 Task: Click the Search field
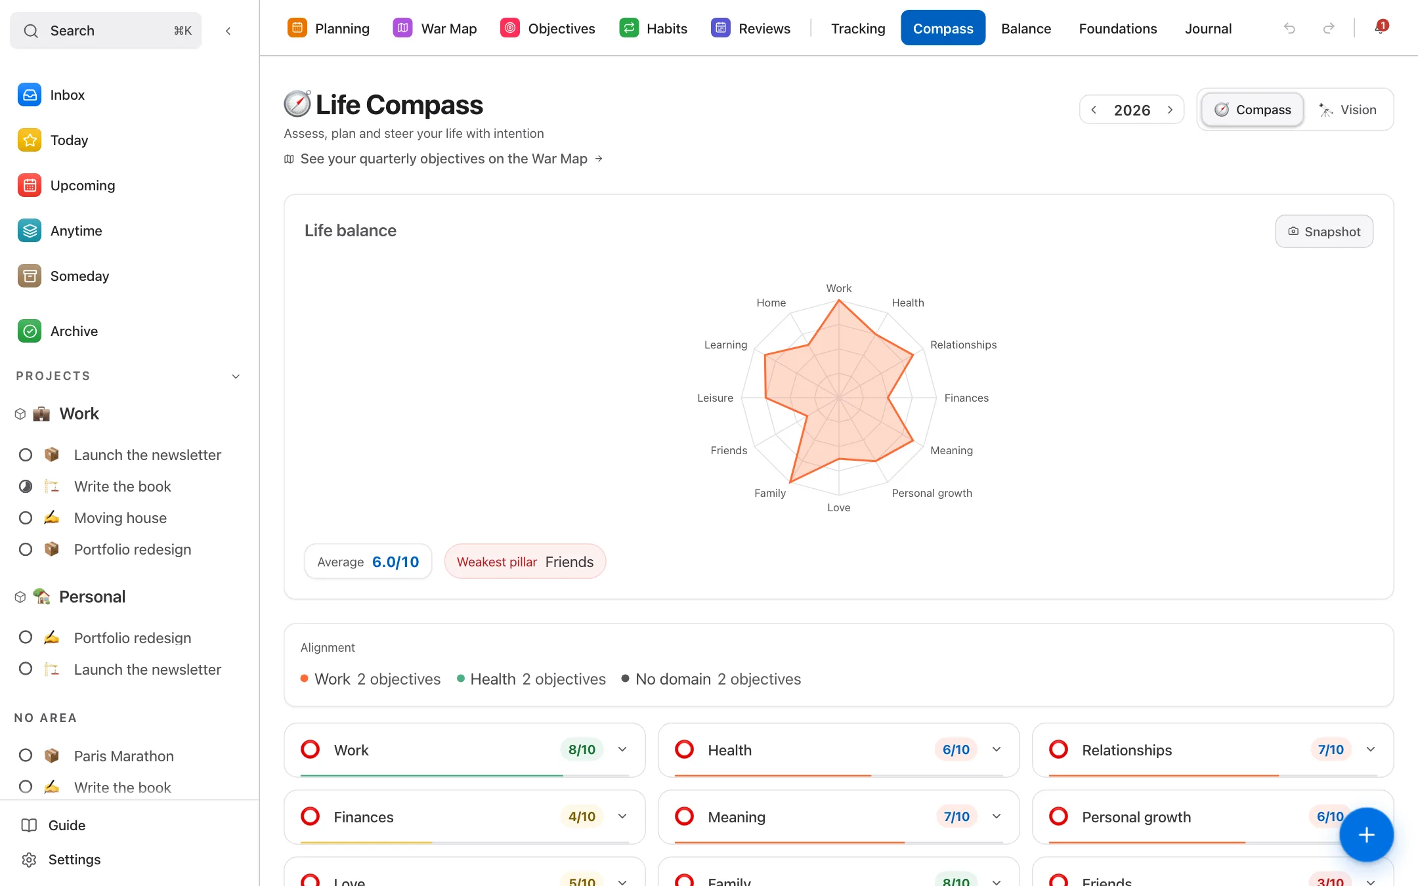click(x=106, y=31)
